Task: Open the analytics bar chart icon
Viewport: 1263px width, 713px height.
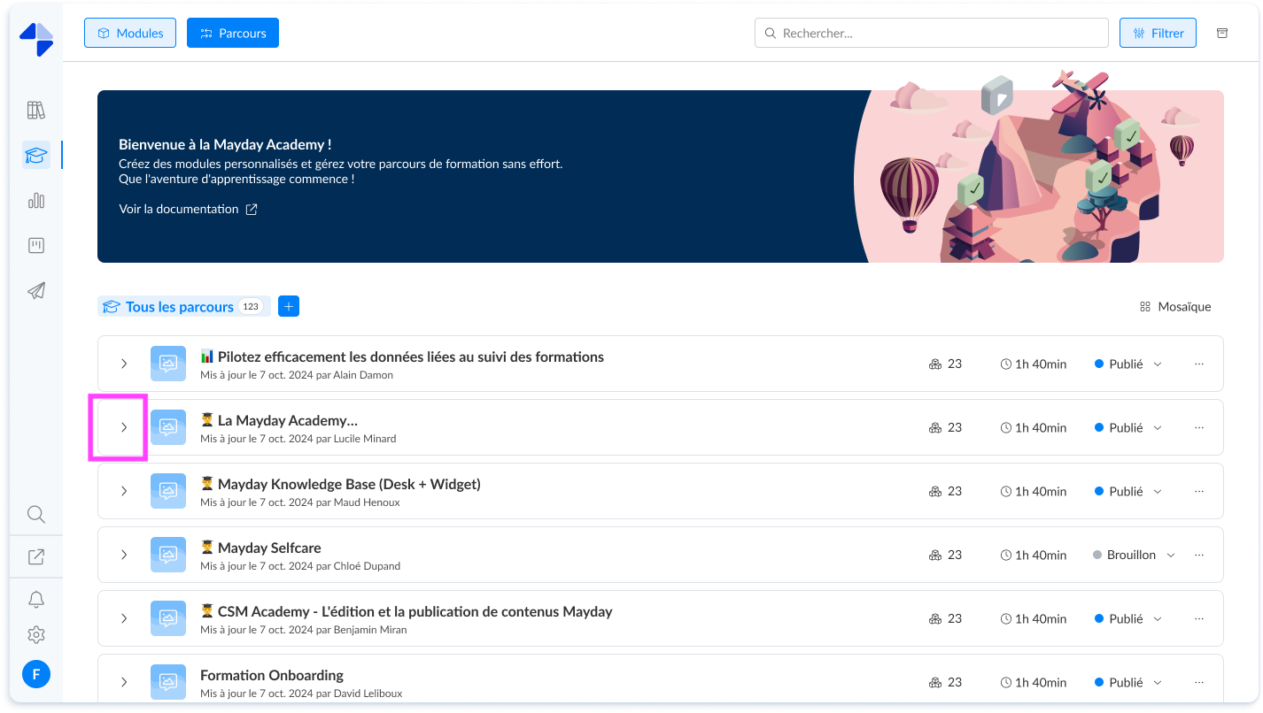Action: (x=36, y=200)
